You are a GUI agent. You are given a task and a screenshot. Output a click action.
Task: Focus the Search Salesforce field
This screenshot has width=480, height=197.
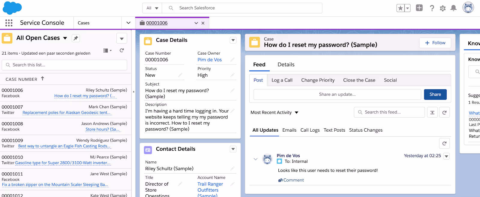point(242,8)
